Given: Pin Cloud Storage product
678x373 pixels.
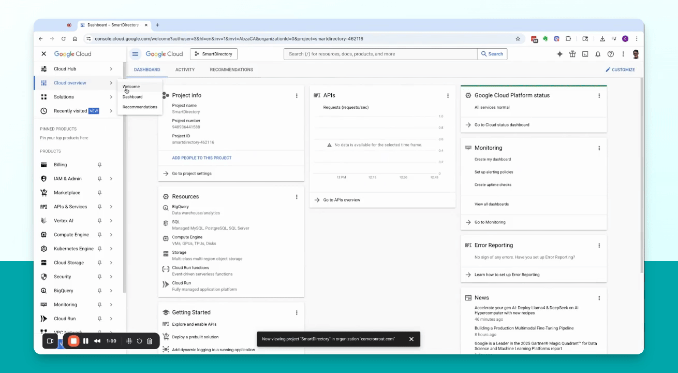Looking at the screenshot, I should [x=100, y=263].
